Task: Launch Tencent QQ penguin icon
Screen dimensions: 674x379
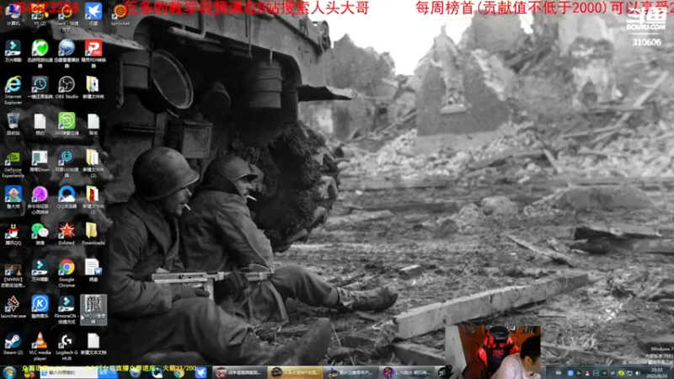Action: pyautogui.click(x=13, y=233)
